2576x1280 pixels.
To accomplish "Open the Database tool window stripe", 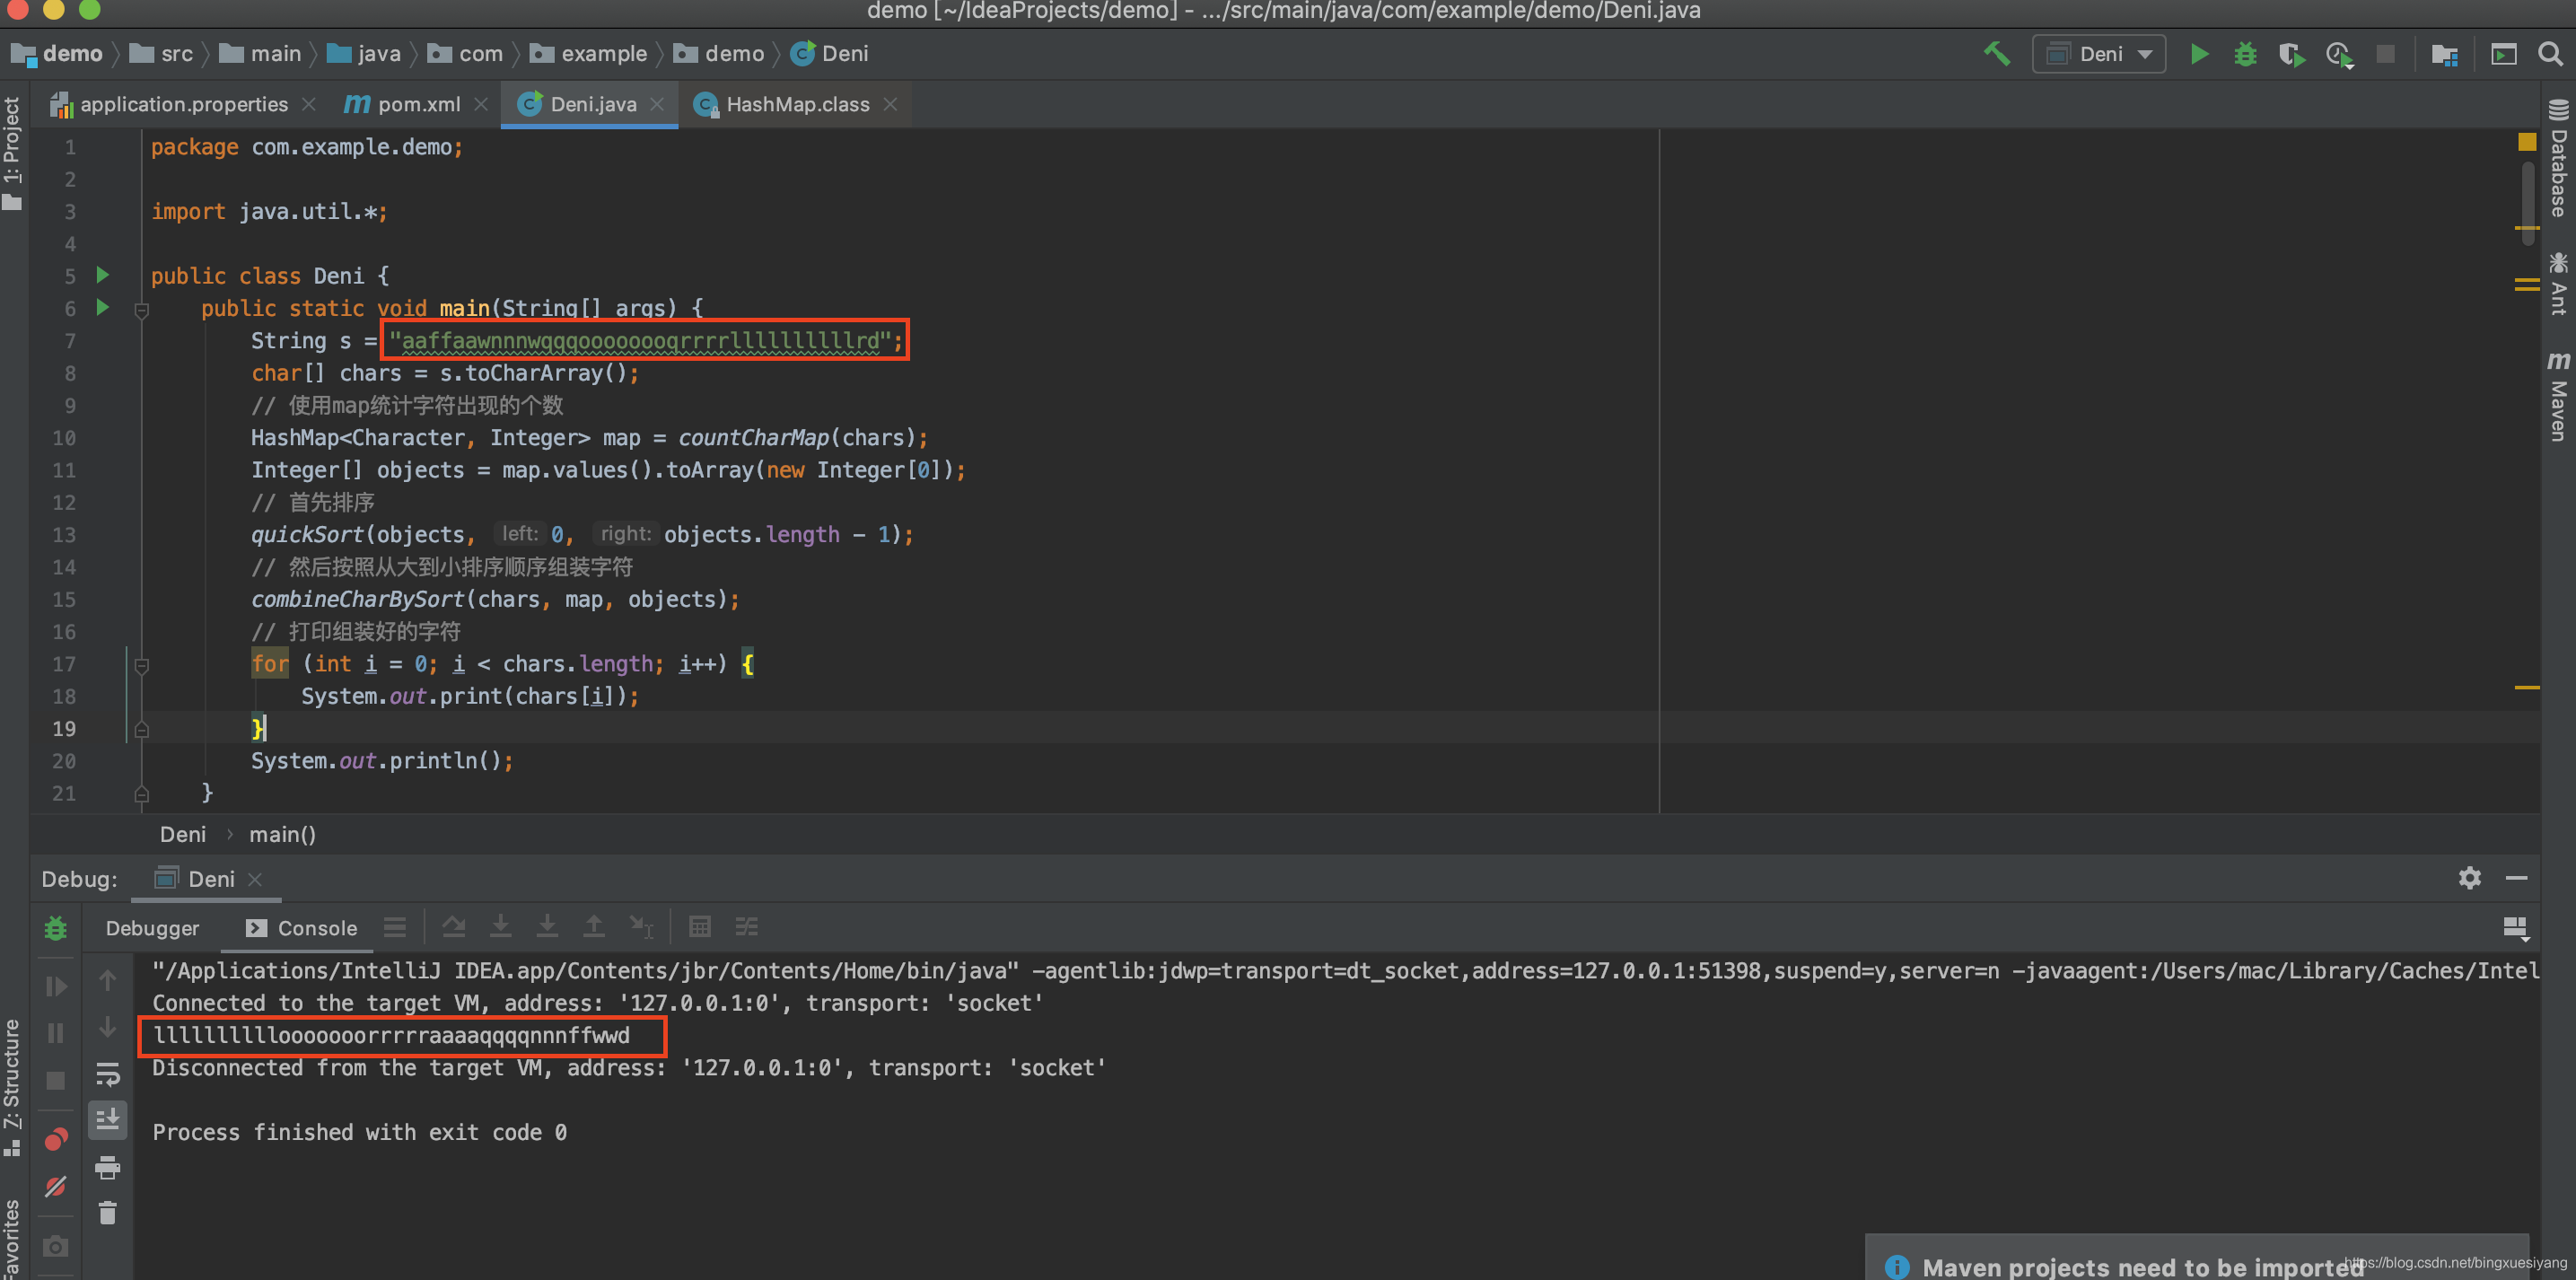I will tap(2559, 158).
